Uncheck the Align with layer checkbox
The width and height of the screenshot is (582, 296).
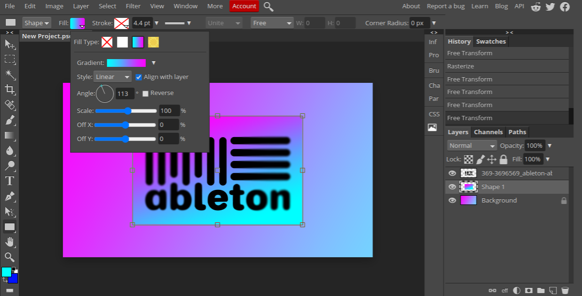pos(139,77)
